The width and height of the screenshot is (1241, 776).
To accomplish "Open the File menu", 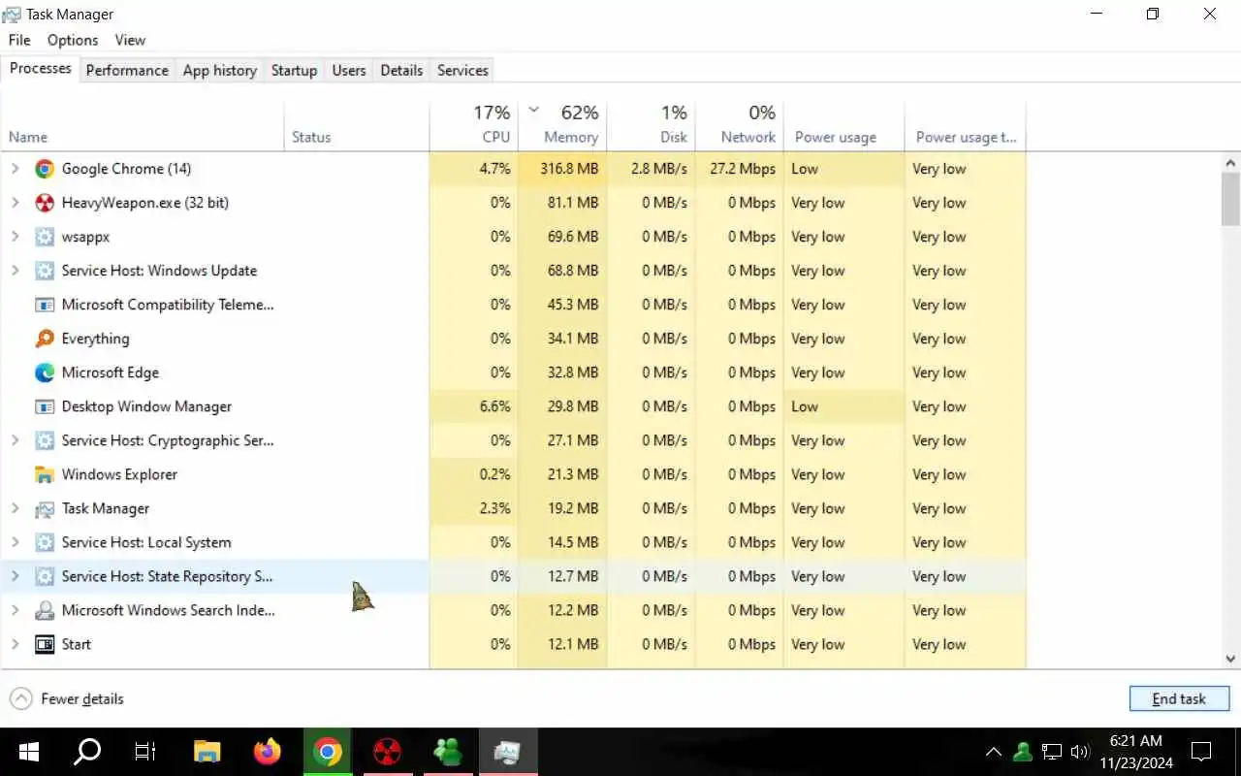I will click(19, 40).
